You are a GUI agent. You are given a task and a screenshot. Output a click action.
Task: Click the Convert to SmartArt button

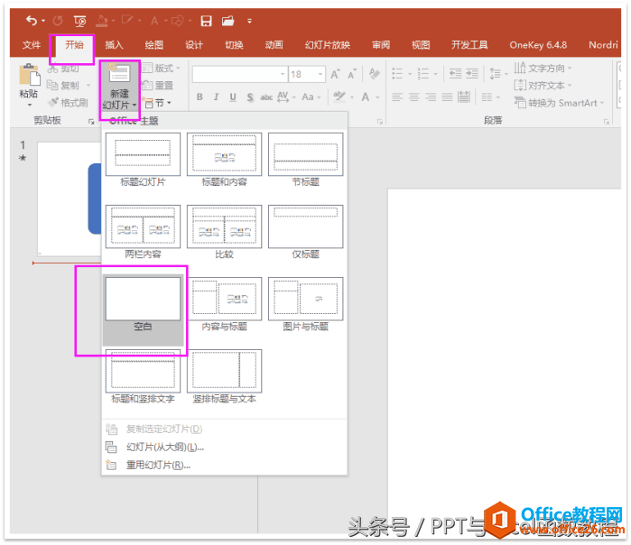click(x=555, y=103)
